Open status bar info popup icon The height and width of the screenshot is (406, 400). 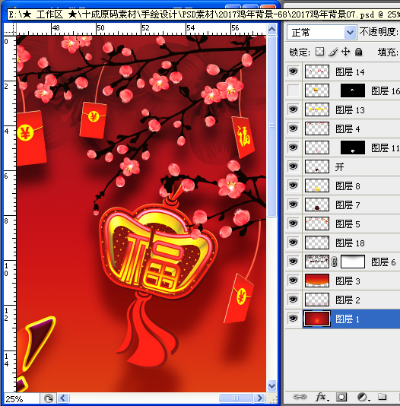(x=49, y=398)
